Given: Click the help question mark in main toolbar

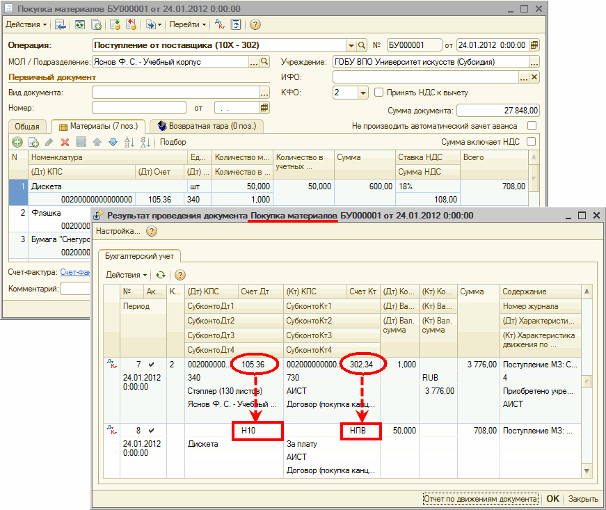Looking at the screenshot, I should click(x=255, y=24).
